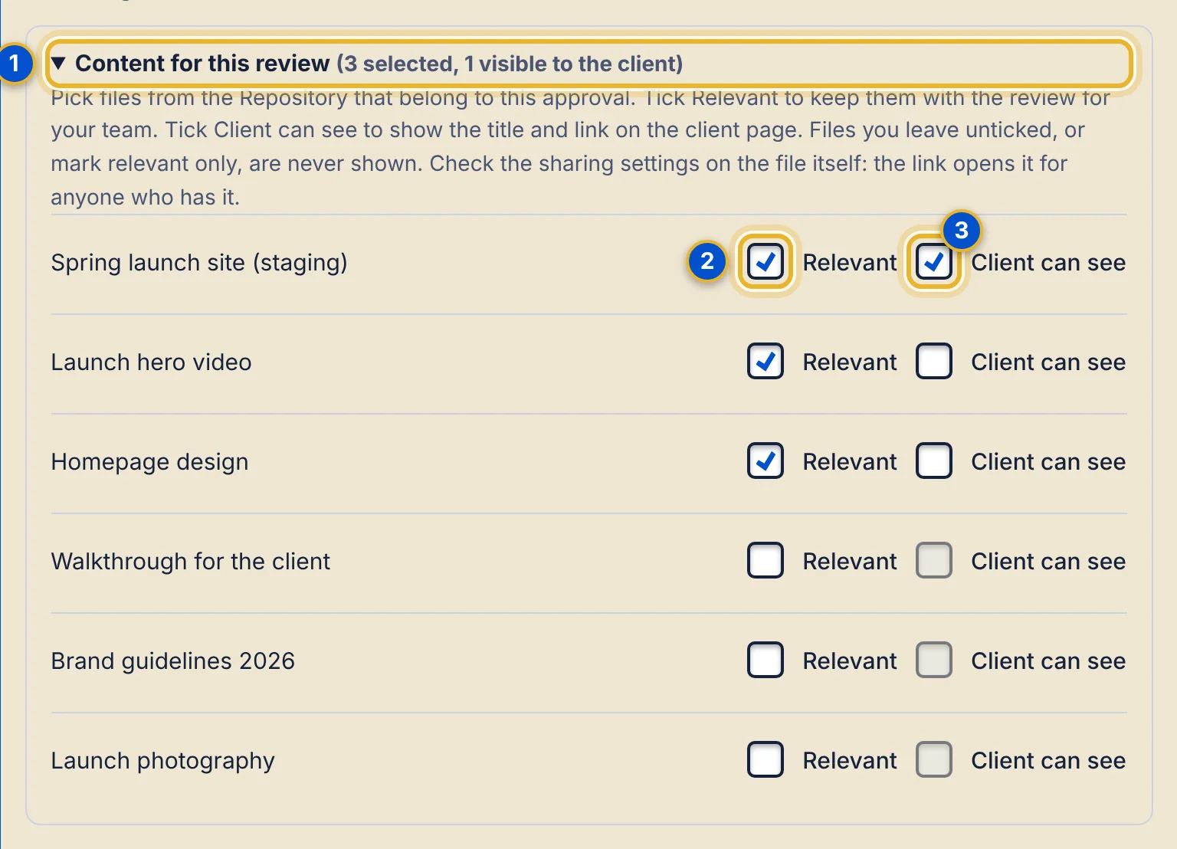The height and width of the screenshot is (849, 1177).
Task: Untick Relevant for Homepage design
Action: [x=766, y=461]
